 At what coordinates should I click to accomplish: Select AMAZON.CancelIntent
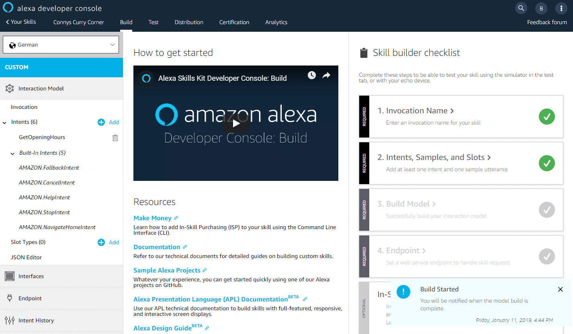point(47,182)
